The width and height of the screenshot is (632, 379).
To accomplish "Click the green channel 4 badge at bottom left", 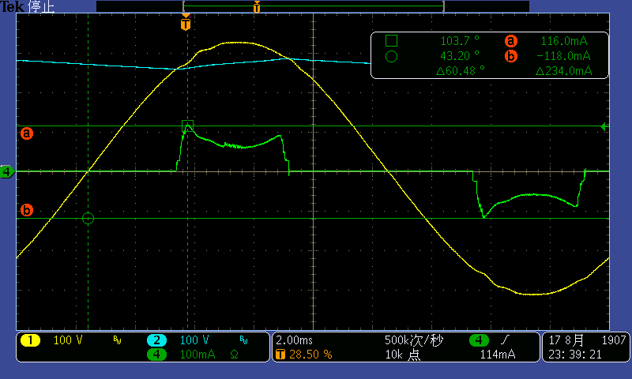I will coord(156,355).
